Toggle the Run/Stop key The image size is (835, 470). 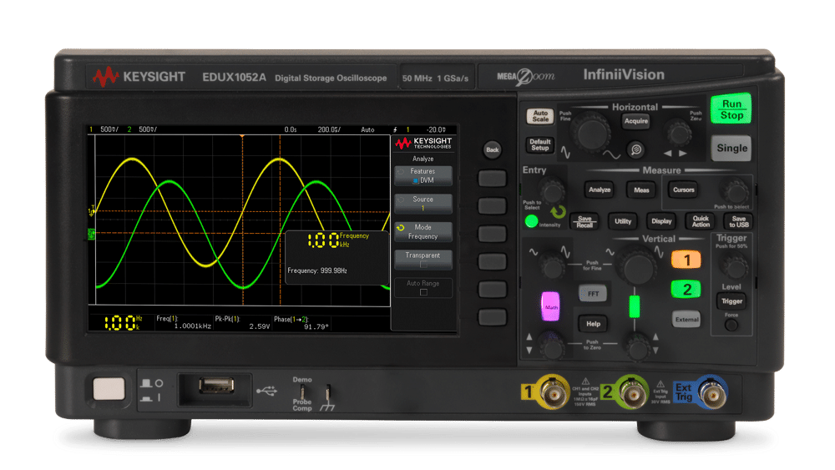pyautogui.click(x=731, y=109)
